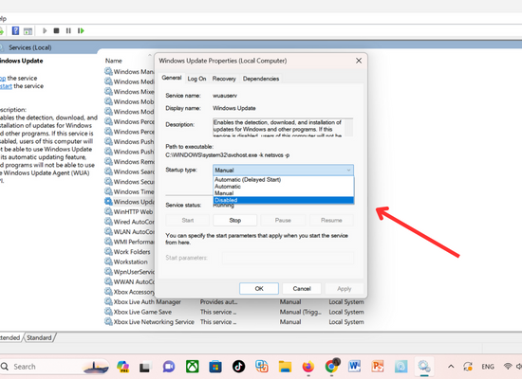
Task: Switch to the Dependencies tab
Action: pyautogui.click(x=261, y=79)
